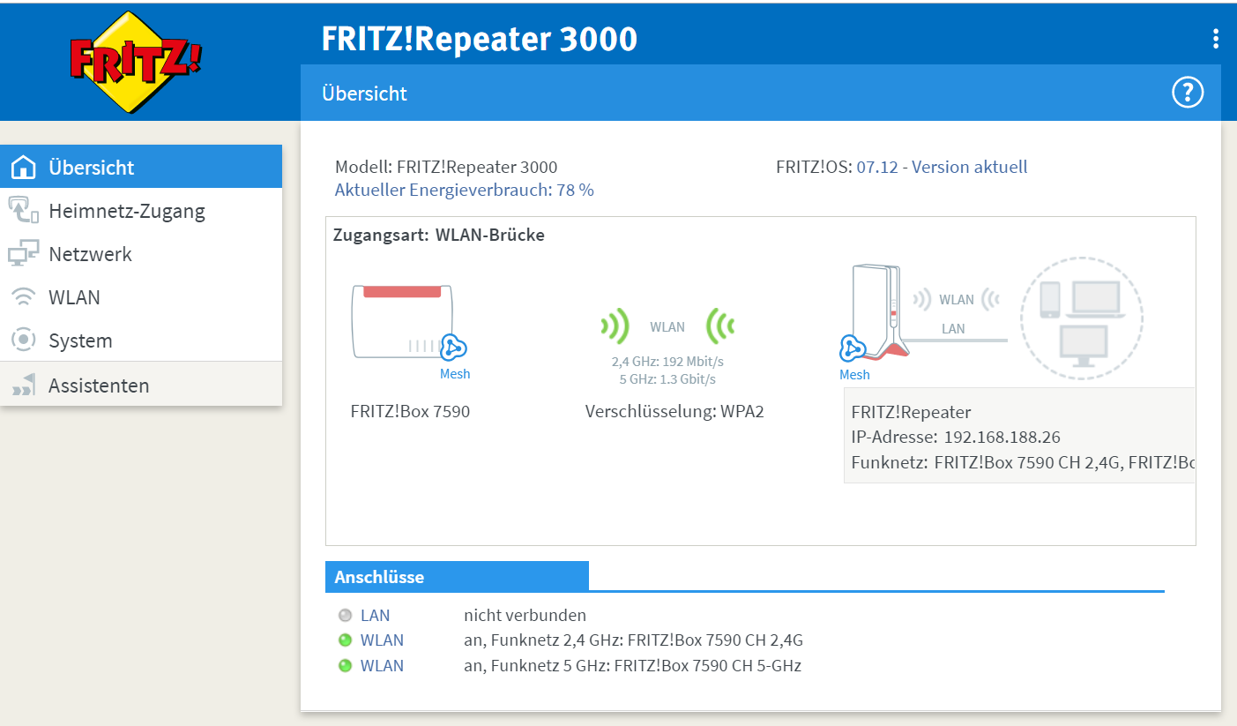Screen dimensions: 1237x726
Task: Click the IP-Adresse 192.168.188.26 text
Action: (956, 437)
